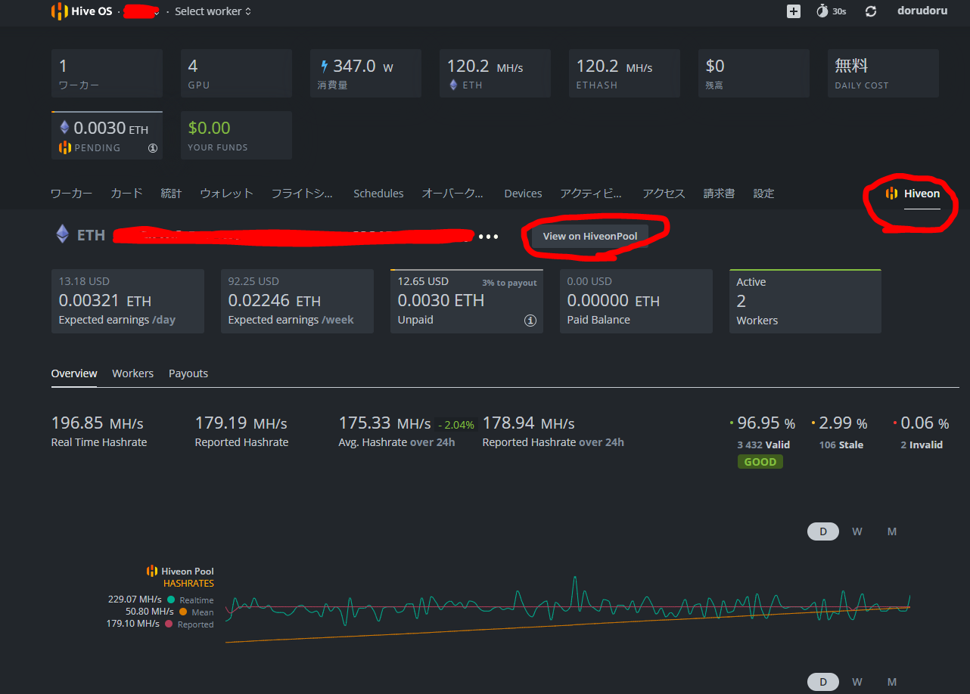Click the ETH coin icon near wallet address
Image resolution: width=970 pixels, height=694 pixels.
tap(62, 234)
